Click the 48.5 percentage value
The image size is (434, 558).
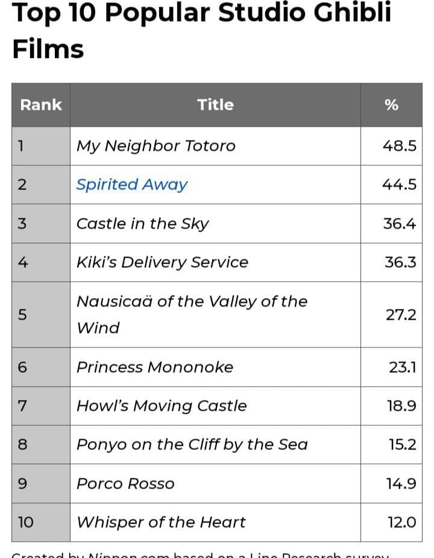pyautogui.click(x=399, y=146)
